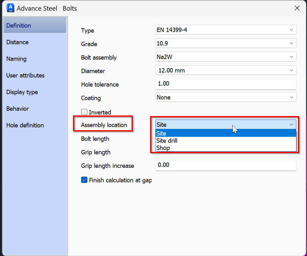Choose Site drill option

point(226,141)
